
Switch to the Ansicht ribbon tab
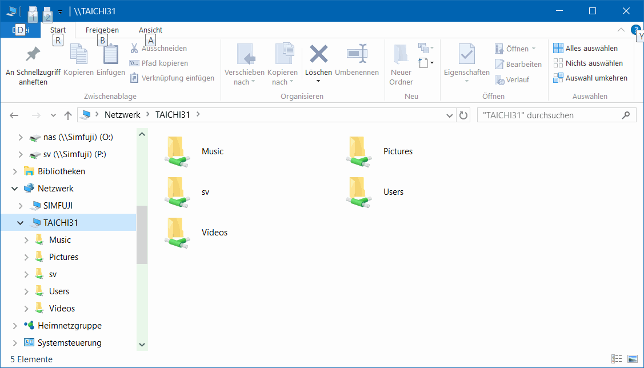[150, 30]
